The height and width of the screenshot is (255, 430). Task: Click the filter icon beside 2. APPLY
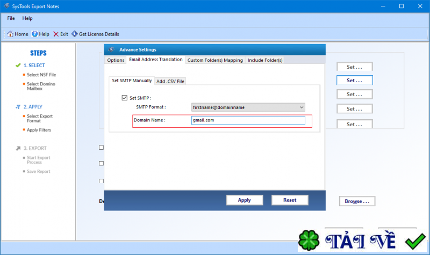(x=18, y=107)
